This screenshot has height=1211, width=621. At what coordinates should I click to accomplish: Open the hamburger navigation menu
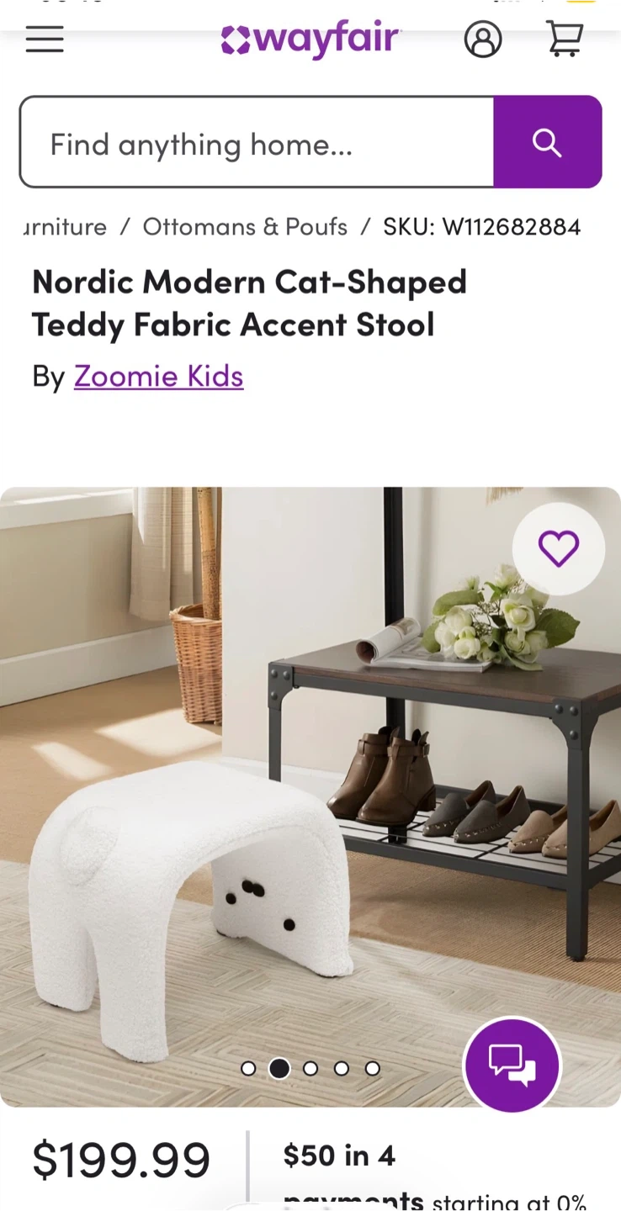pos(45,40)
